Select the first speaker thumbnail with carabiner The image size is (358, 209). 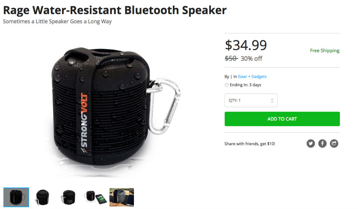(x=16, y=197)
